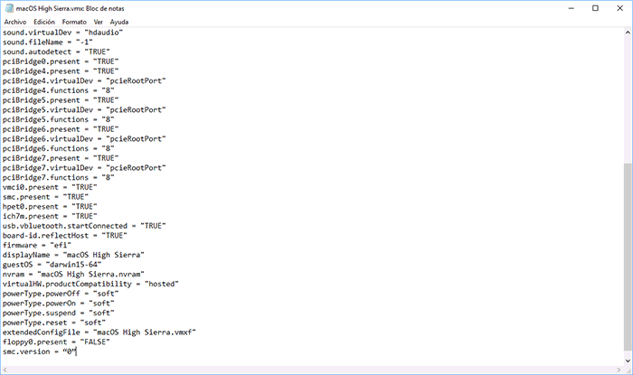This screenshot has width=633, height=375.
Task: Click the line nvram = "macOS High Sierra.nvram"
Action: [x=73, y=274]
